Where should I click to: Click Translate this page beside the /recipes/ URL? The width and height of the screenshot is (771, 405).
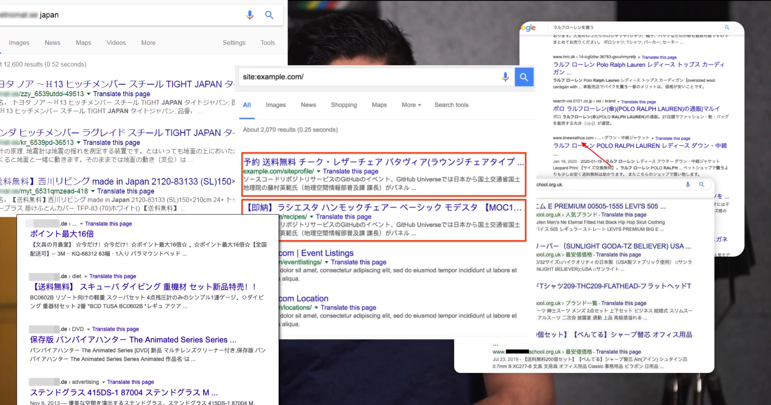(x=344, y=217)
